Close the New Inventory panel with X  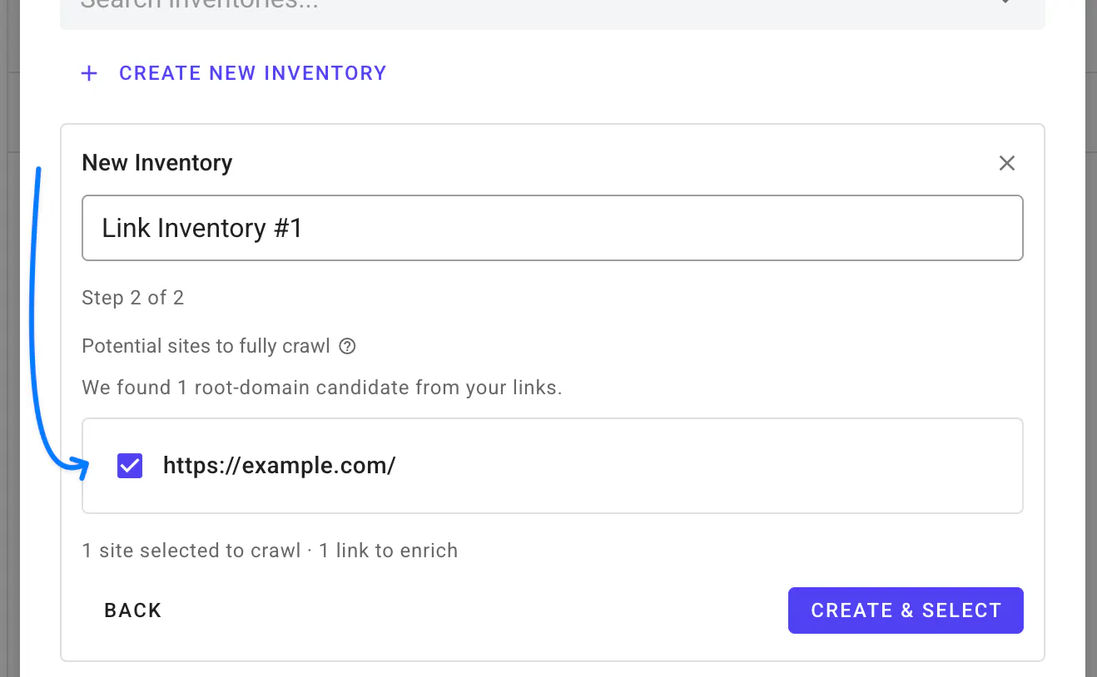(x=1007, y=163)
